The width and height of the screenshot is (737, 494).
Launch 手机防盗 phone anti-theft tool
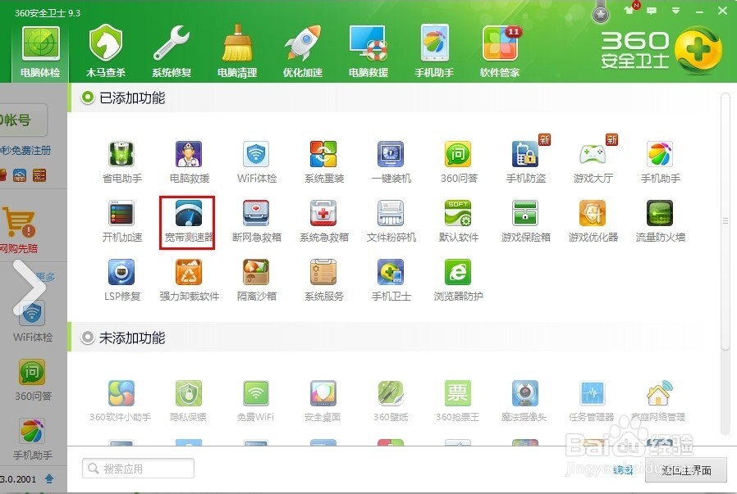[525, 158]
